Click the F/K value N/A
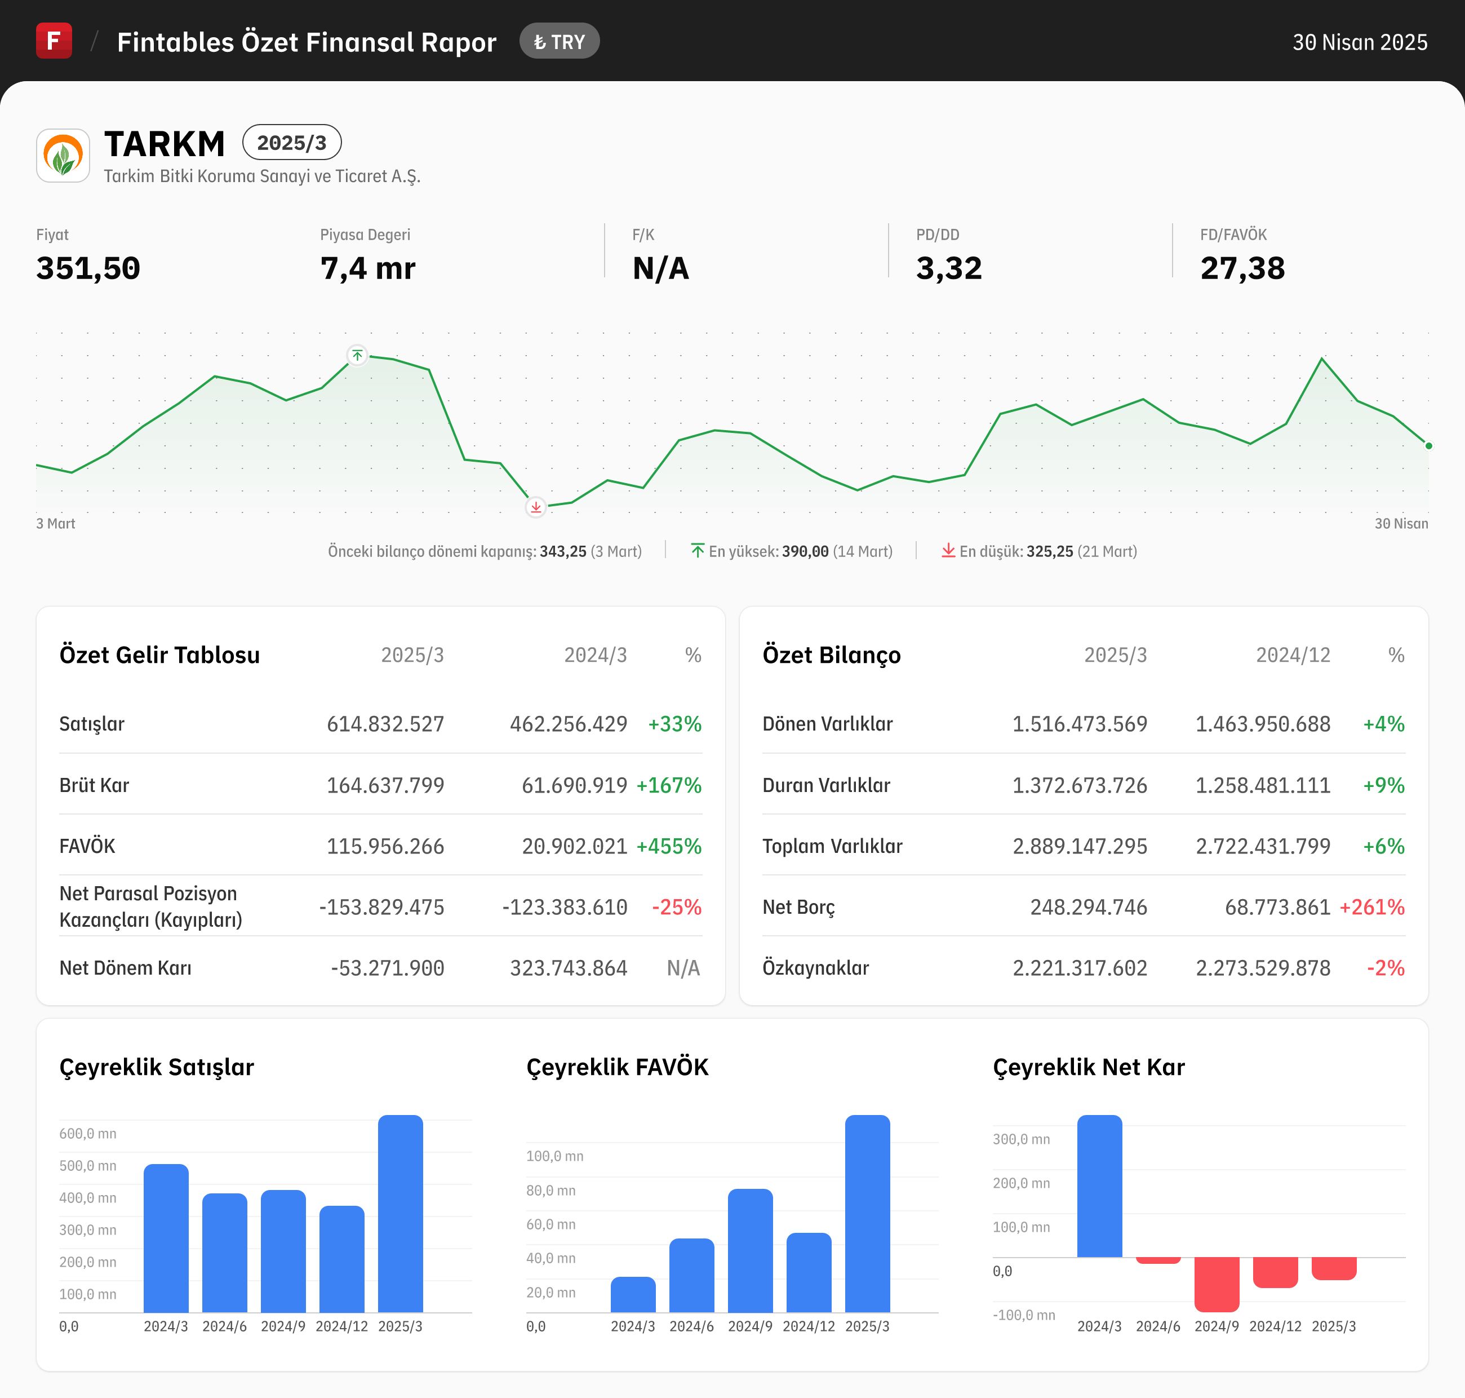The image size is (1465, 1398). pos(660,268)
